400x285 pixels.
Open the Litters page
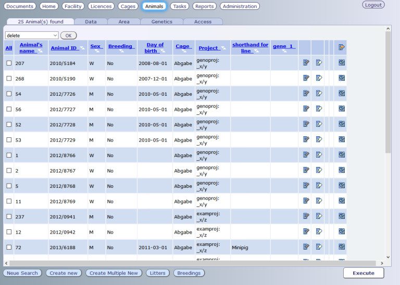pos(157,273)
